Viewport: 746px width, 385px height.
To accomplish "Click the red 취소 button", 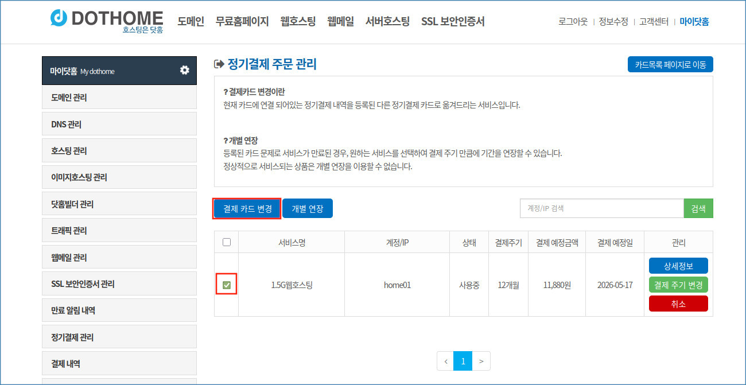I will [x=678, y=304].
